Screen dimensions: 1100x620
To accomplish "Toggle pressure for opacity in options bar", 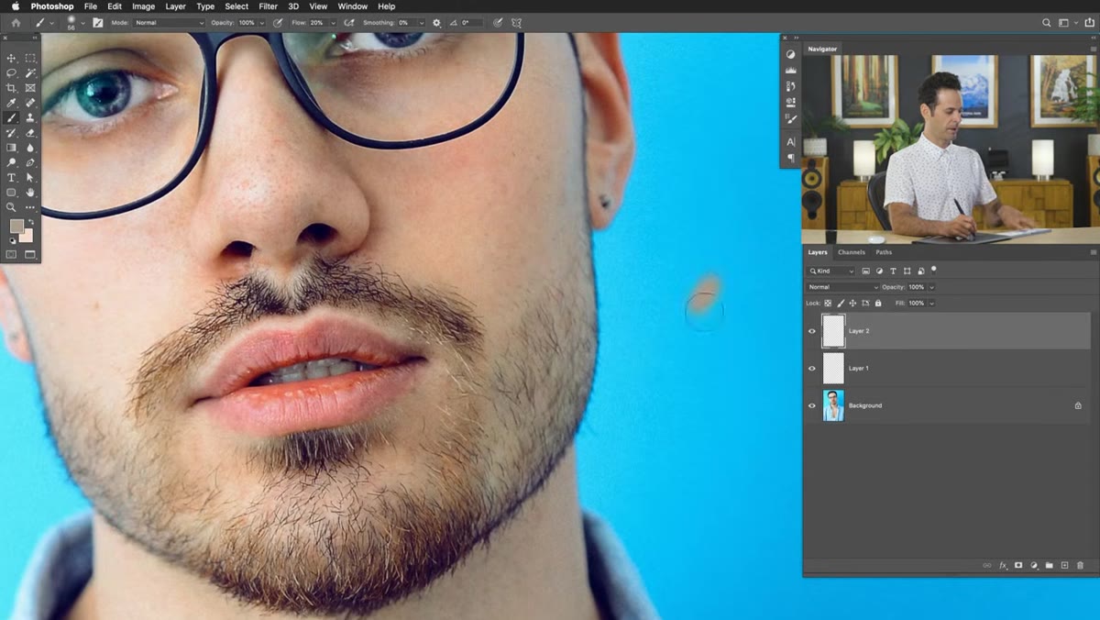I will click(x=277, y=22).
